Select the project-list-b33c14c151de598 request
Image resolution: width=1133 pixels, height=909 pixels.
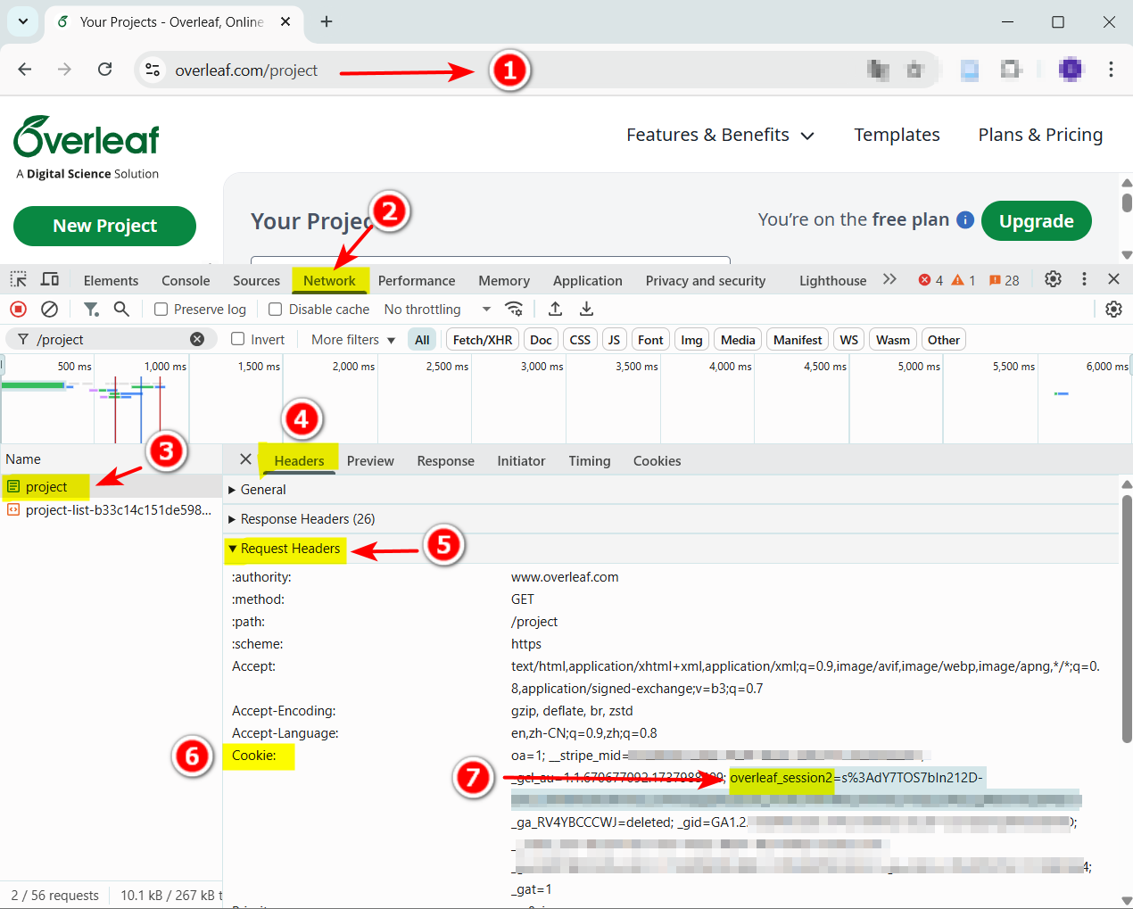[111, 510]
